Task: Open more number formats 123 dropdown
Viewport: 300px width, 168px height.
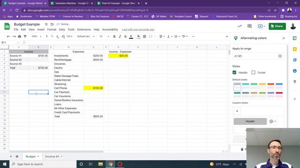Action: tap(69, 36)
